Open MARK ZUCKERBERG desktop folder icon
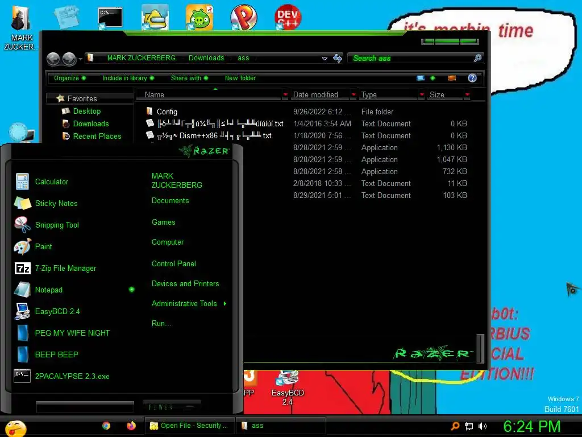 click(21, 27)
